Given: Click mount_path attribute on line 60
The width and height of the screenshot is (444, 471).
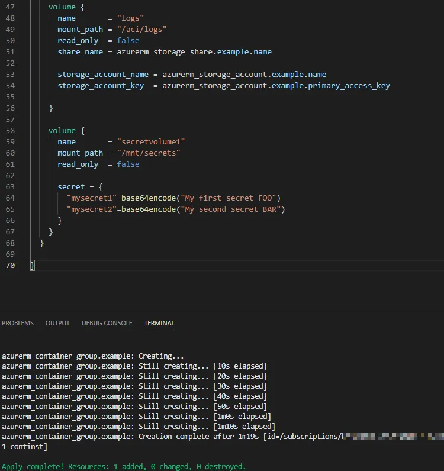Looking at the screenshot, I should 81,153.
